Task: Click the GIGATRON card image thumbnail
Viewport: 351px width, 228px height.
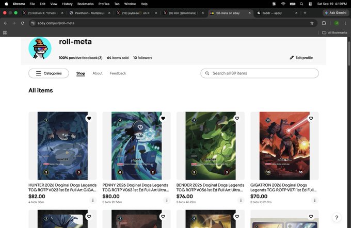Action: [x=284, y=146]
